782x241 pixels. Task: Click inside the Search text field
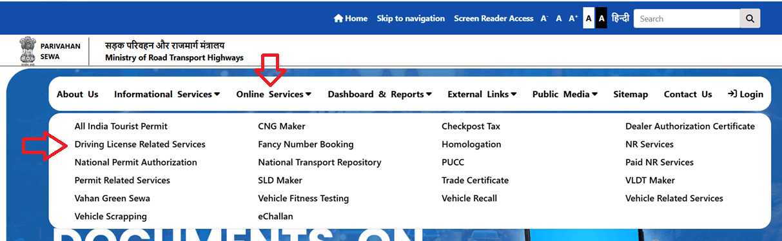pyautogui.click(x=687, y=19)
